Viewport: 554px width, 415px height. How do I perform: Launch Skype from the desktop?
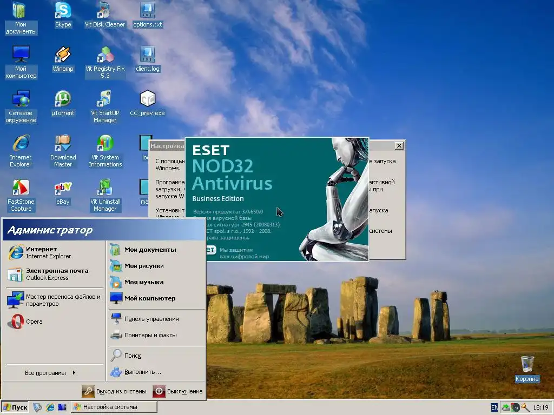pos(63,15)
